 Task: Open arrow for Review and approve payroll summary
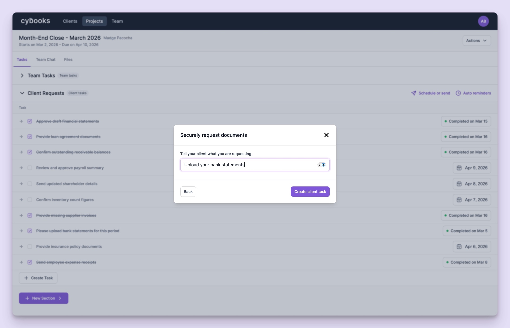pyautogui.click(x=21, y=168)
